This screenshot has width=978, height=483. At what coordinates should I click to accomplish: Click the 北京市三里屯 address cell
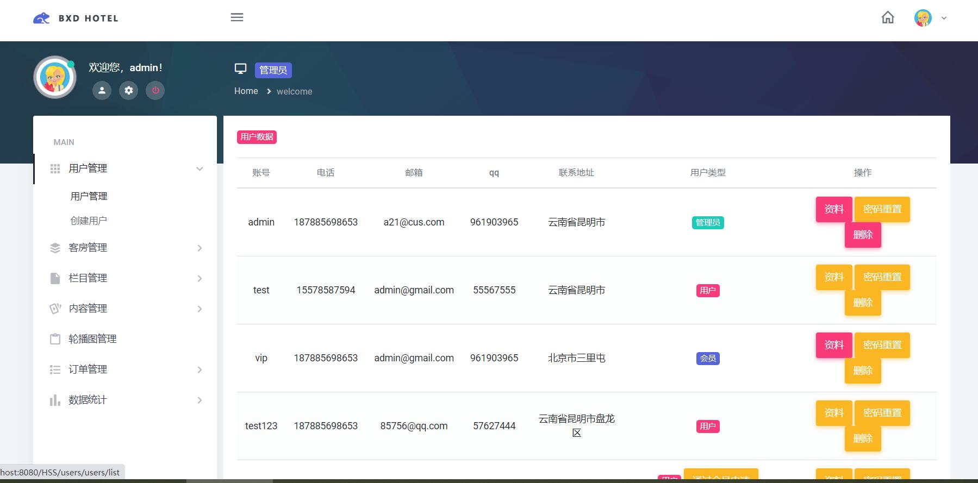click(x=576, y=358)
